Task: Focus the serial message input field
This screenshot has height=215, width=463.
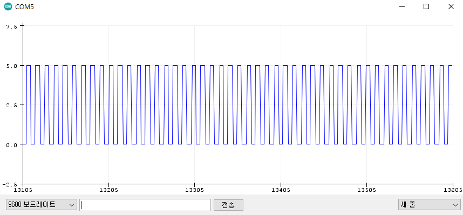Action: point(145,205)
